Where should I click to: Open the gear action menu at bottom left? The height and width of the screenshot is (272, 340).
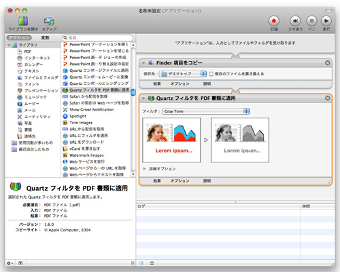click(x=10, y=263)
